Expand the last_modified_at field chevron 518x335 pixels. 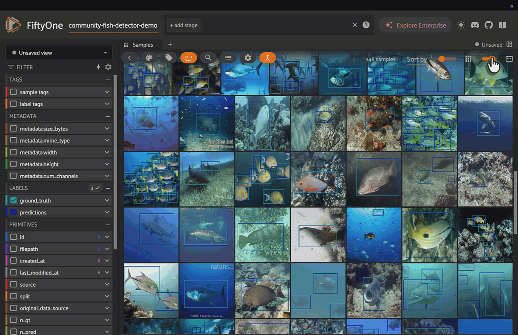tap(107, 273)
